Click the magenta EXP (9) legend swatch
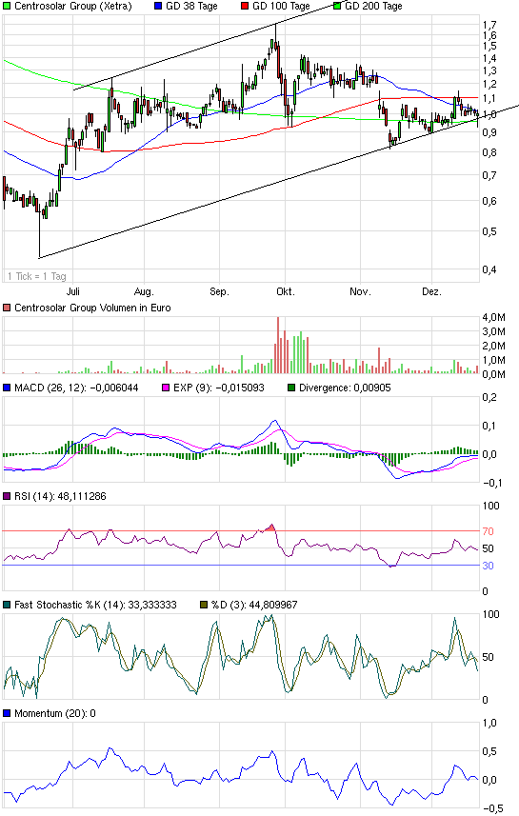This screenshot has height=816, width=519. click(x=166, y=388)
